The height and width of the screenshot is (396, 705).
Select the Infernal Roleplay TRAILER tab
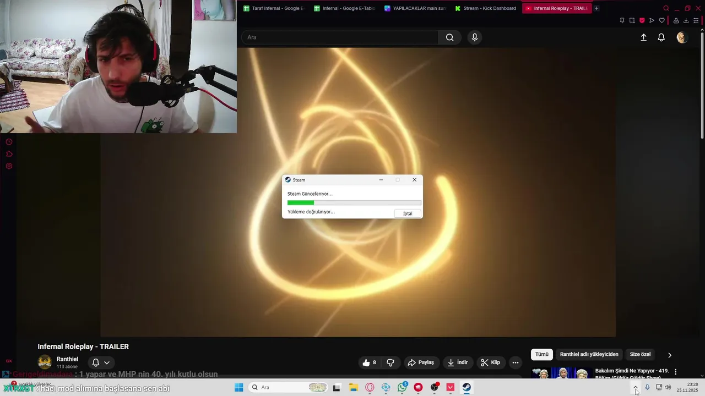point(556,8)
